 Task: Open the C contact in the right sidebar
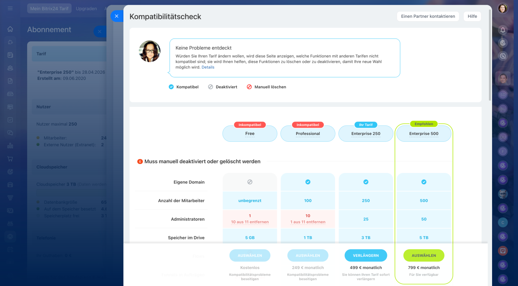pyautogui.click(x=503, y=222)
